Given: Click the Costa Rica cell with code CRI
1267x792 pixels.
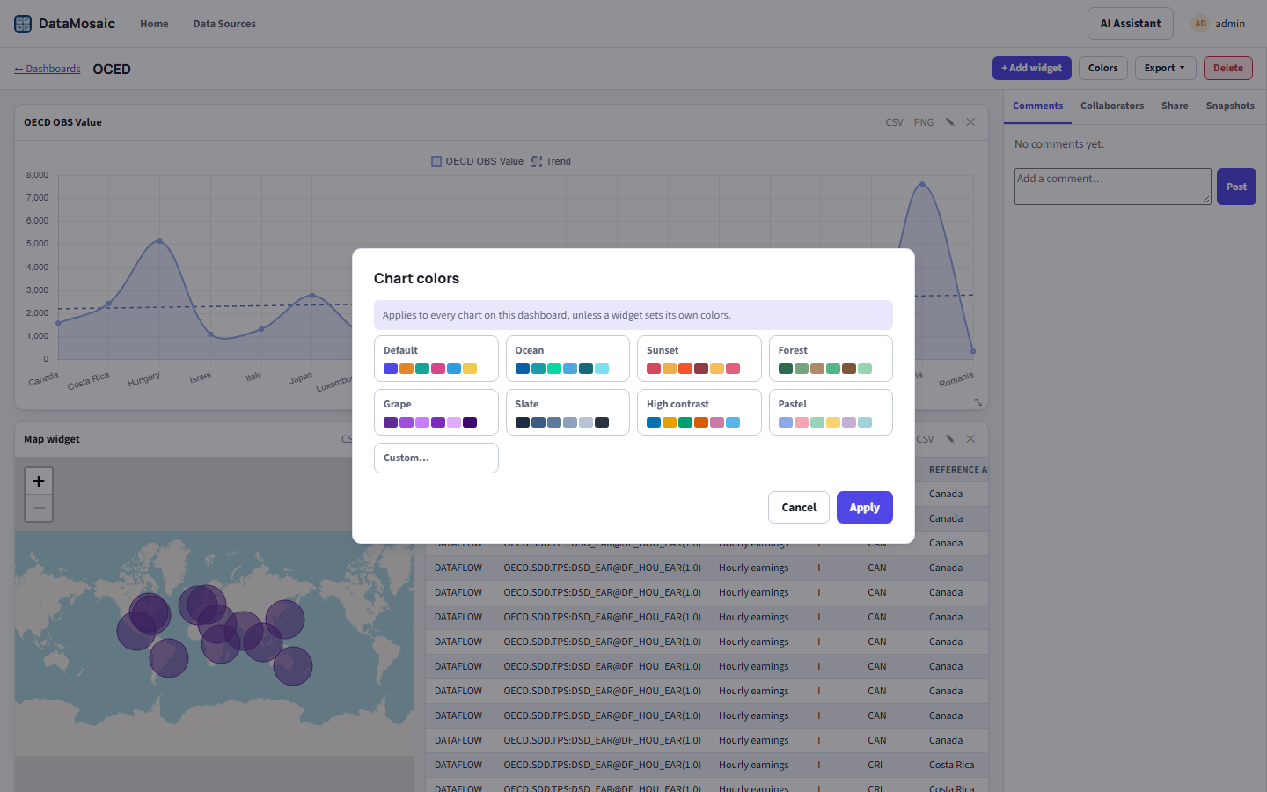Looking at the screenshot, I should click(951, 765).
